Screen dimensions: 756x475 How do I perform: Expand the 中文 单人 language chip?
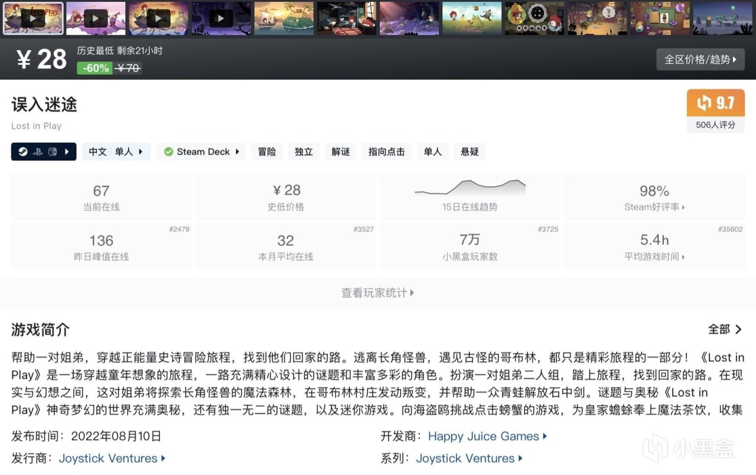pyautogui.click(x=116, y=152)
